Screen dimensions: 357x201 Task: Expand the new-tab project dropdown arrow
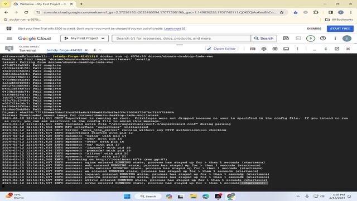coord(100,50)
